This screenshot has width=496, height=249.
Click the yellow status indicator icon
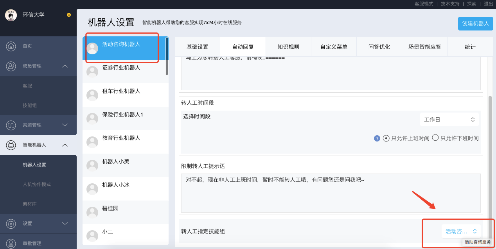tap(69, 15)
